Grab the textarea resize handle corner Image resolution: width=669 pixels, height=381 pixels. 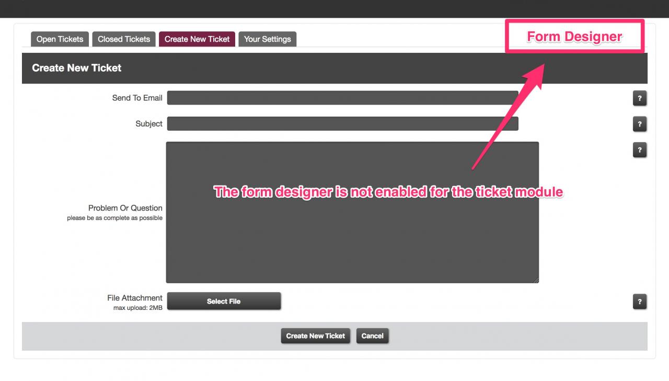(536, 280)
